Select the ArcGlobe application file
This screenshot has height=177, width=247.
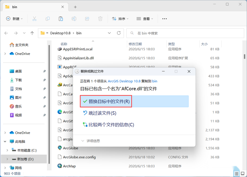71,148
